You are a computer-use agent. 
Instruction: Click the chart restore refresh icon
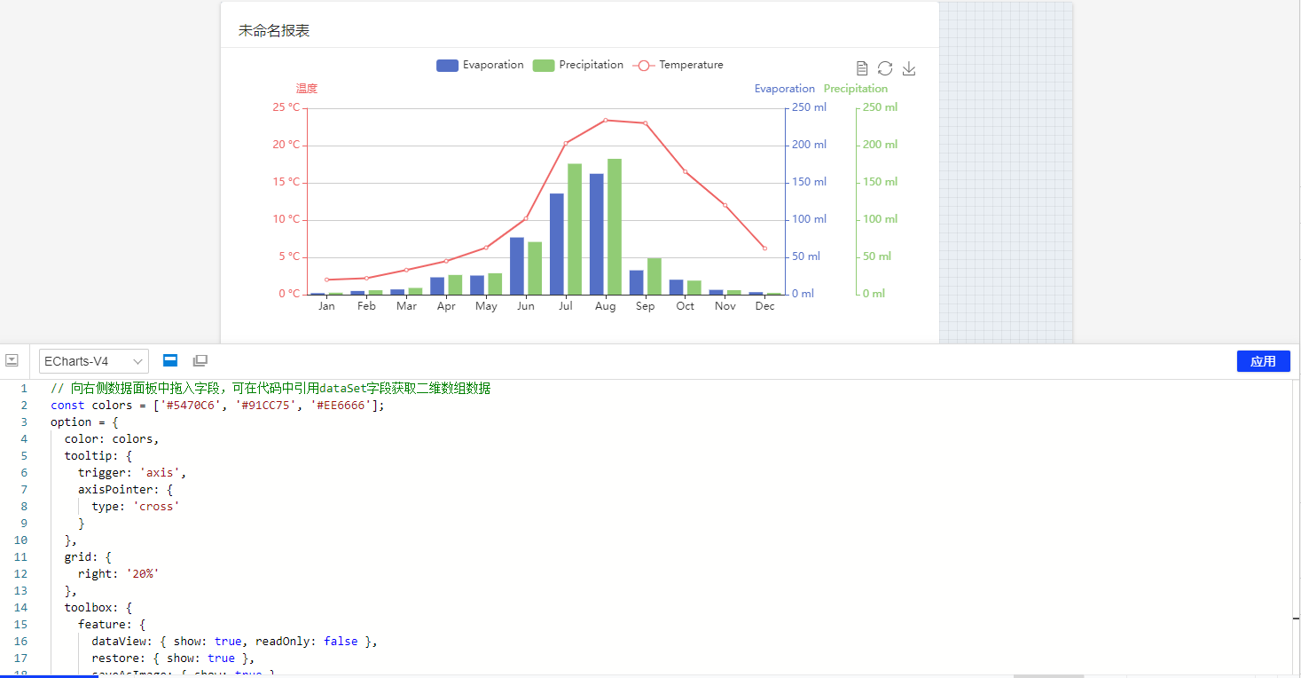(885, 68)
